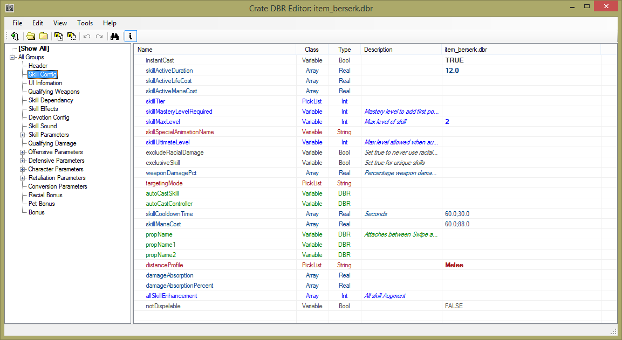
Task: Collapse the All Groups tree node
Action: [12, 57]
